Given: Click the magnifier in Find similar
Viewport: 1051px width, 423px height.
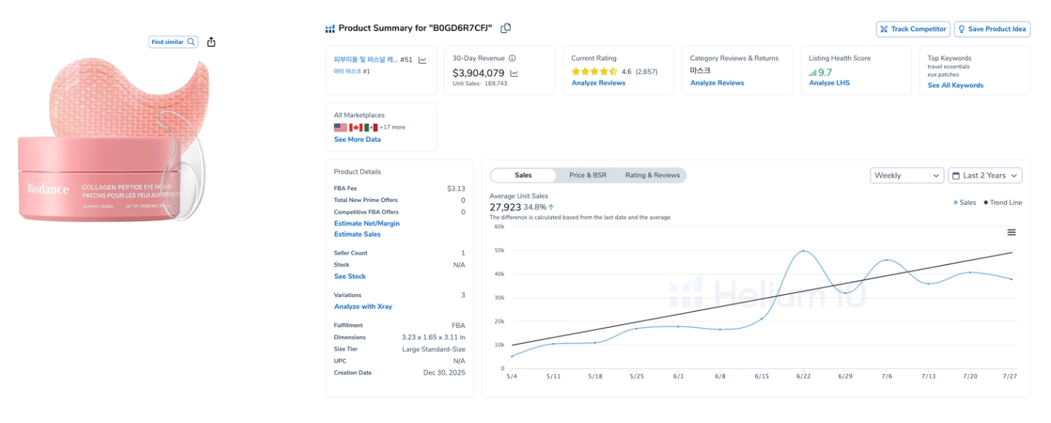Looking at the screenshot, I should [191, 42].
